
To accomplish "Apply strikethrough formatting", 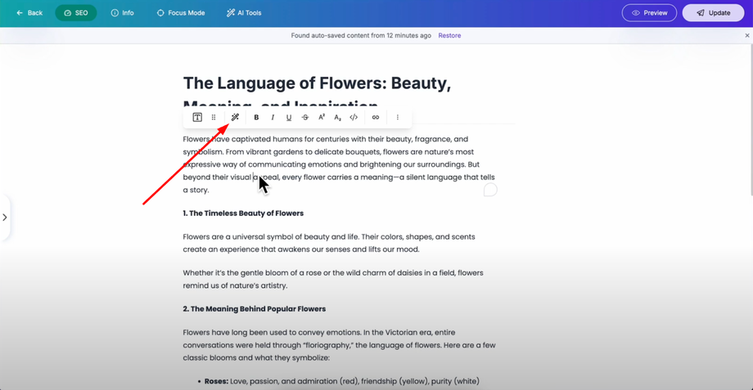I will [x=305, y=118].
